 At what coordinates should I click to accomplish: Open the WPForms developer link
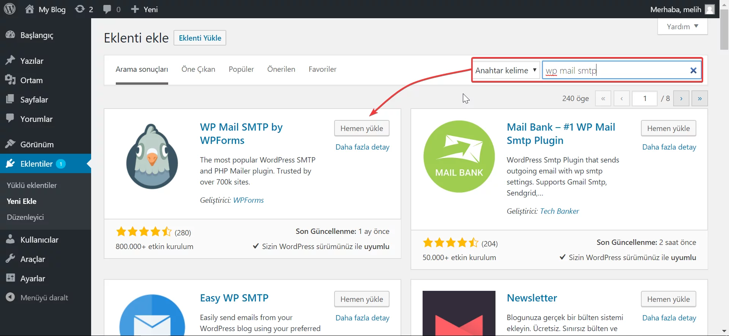point(248,200)
